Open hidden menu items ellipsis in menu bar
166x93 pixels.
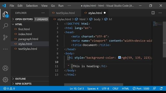tap(69, 6)
